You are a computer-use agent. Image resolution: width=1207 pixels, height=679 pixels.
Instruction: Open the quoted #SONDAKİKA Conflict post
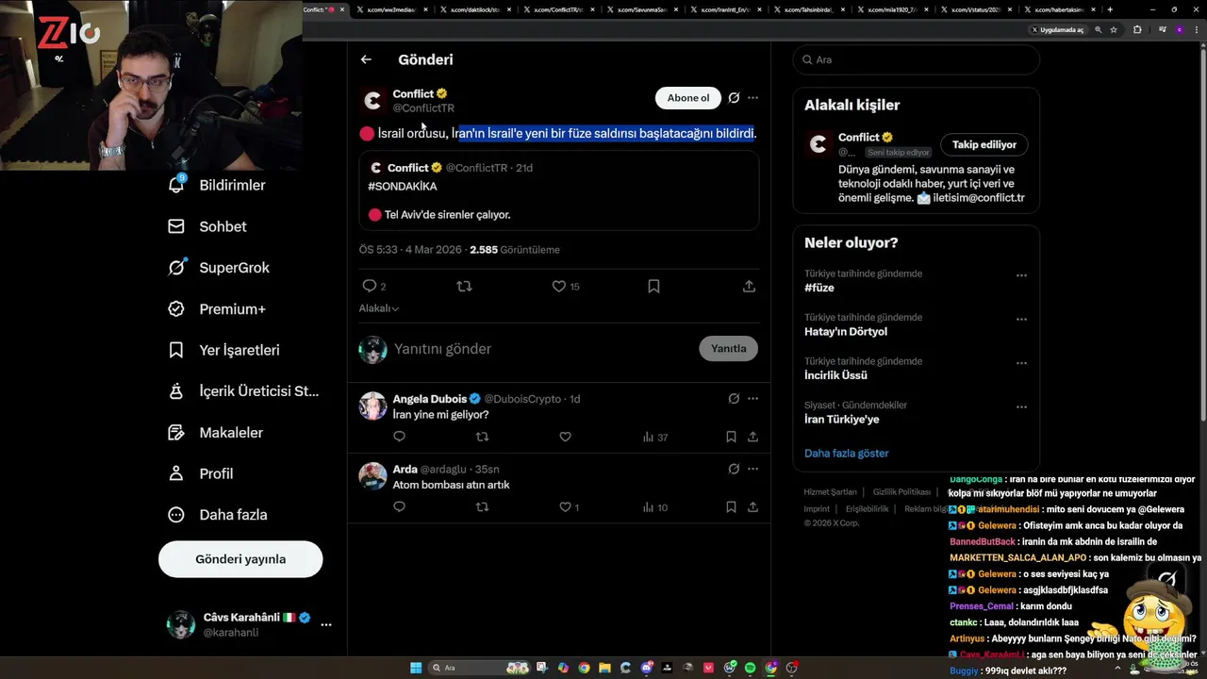click(x=559, y=190)
